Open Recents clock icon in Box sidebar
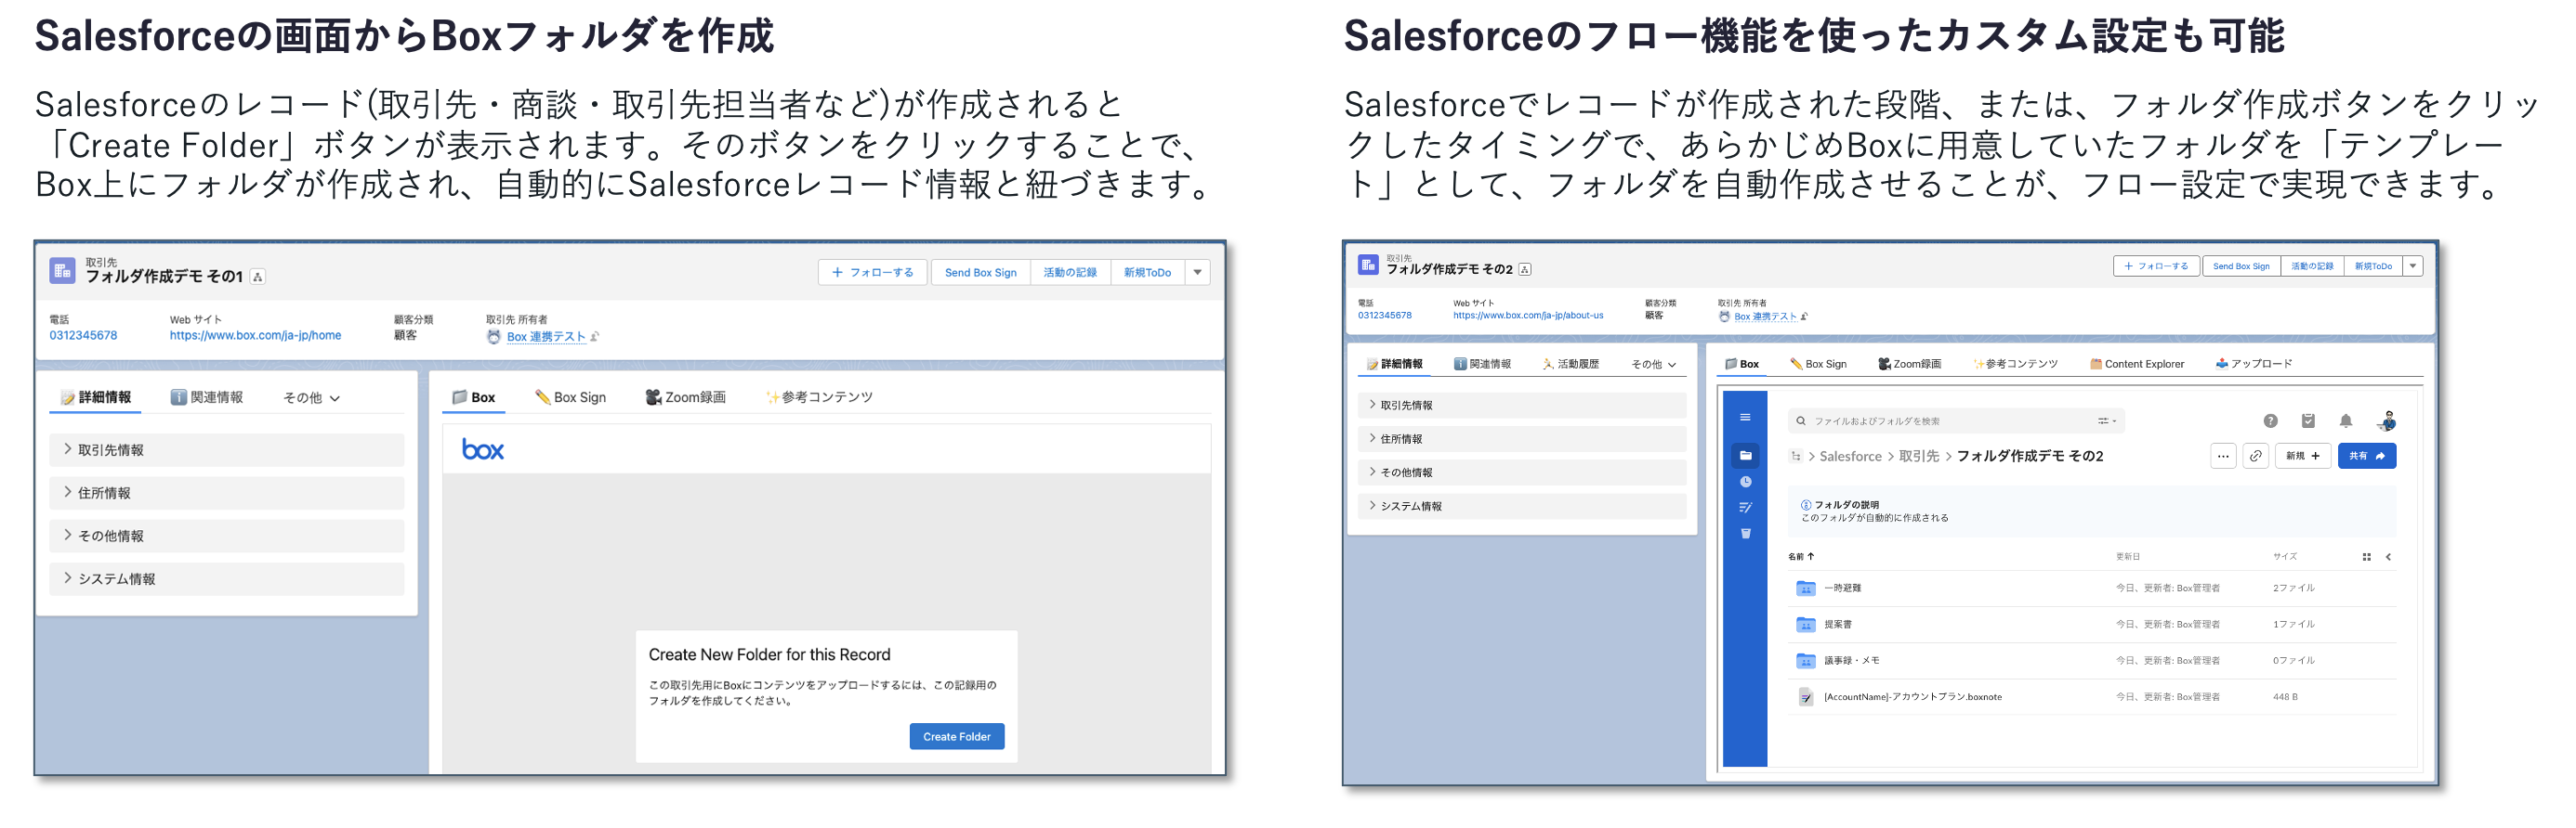2576x828 pixels. pos(1745,482)
